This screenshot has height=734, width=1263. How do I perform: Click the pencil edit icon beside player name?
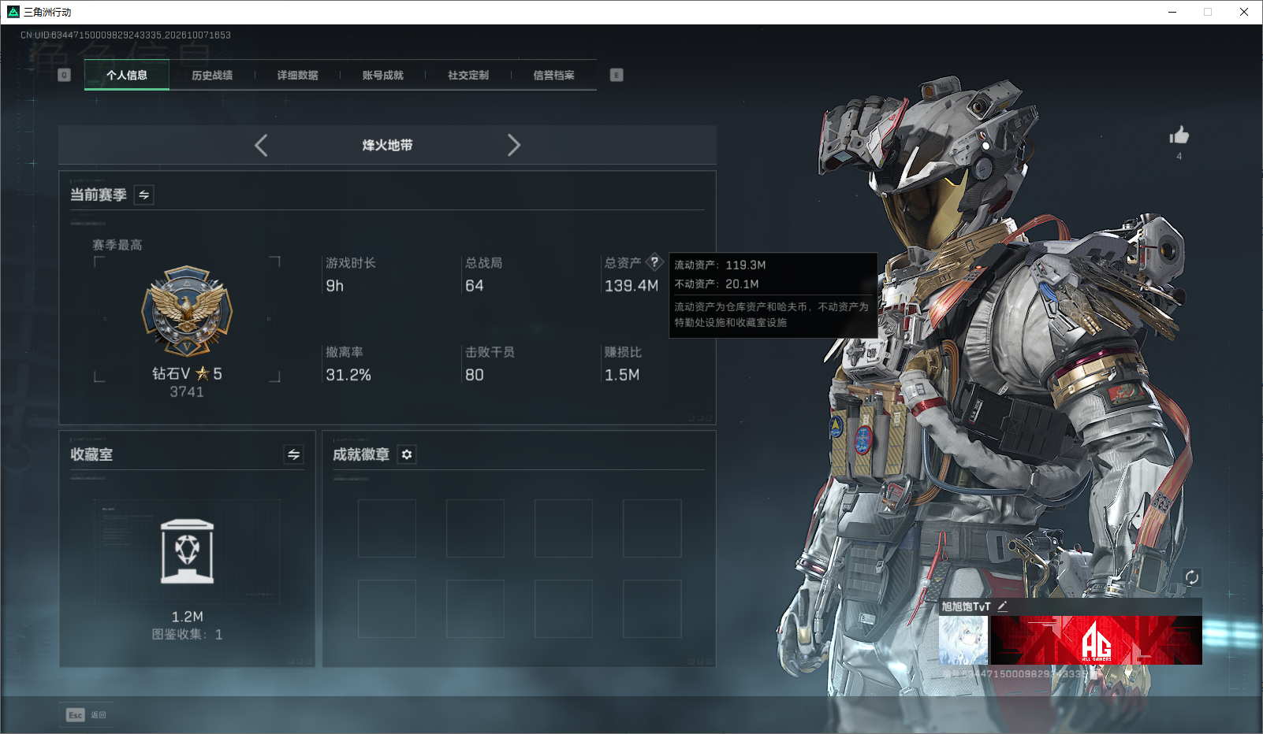pos(1002,606)
